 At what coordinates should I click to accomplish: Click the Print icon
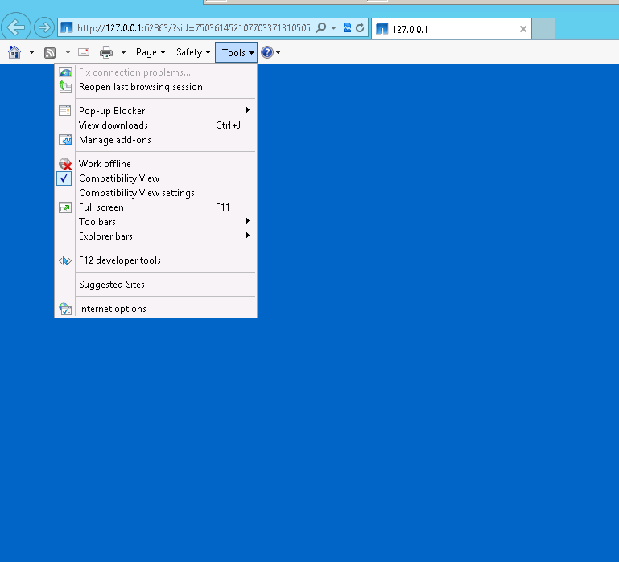[105, 52]
